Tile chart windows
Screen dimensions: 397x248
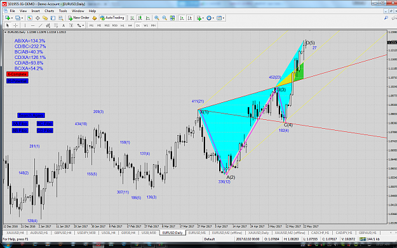(x=172, y=18)
